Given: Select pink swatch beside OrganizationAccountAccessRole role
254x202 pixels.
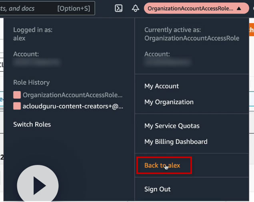Looking at the screenshot, I should coord(17,95).
